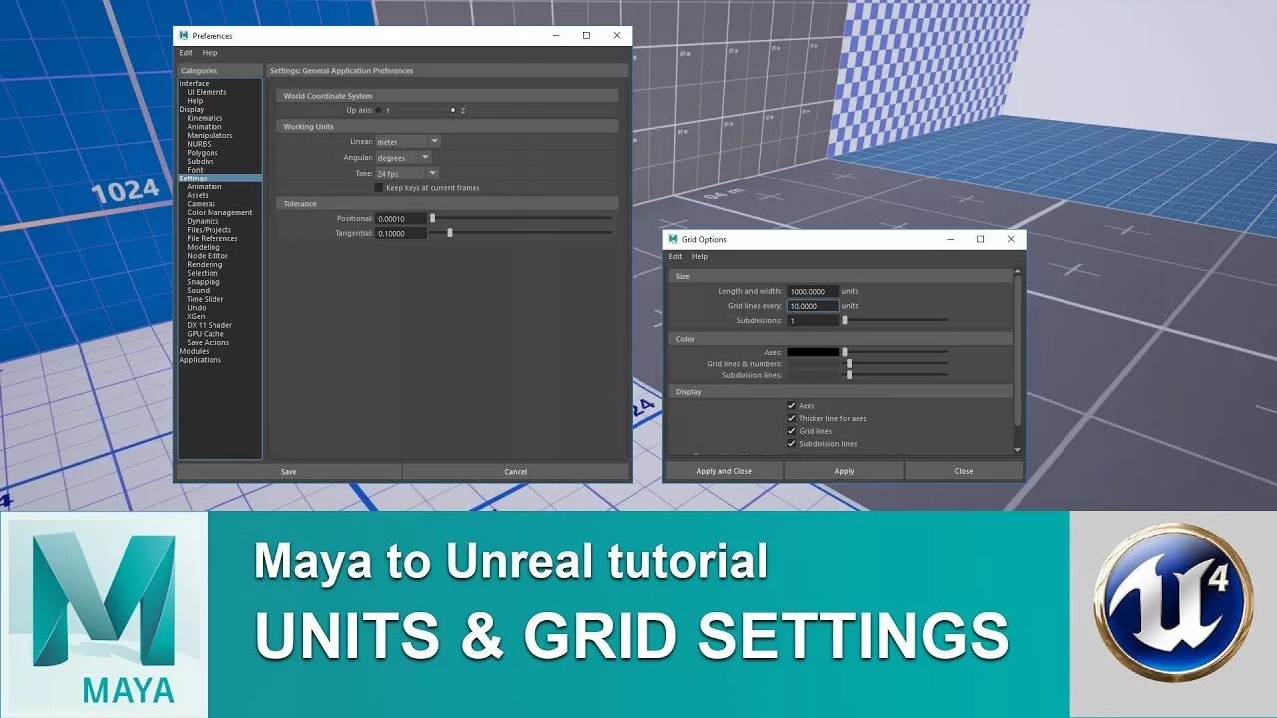
Task: Open the Edit menu in Preferences
Action: [x=186, y=53]
